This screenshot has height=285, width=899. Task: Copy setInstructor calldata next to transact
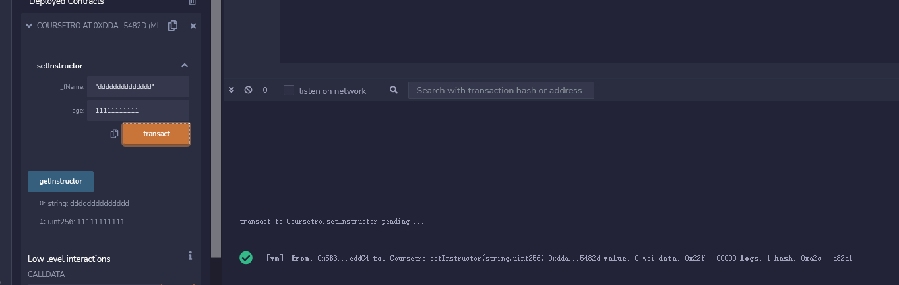(114, 134)
